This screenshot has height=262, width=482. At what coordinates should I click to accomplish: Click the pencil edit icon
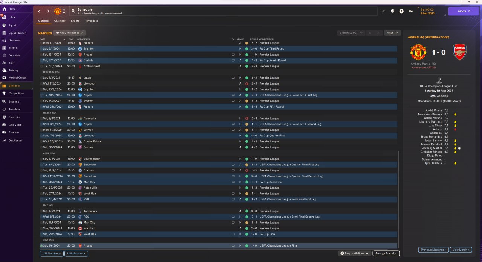point(383,11)
